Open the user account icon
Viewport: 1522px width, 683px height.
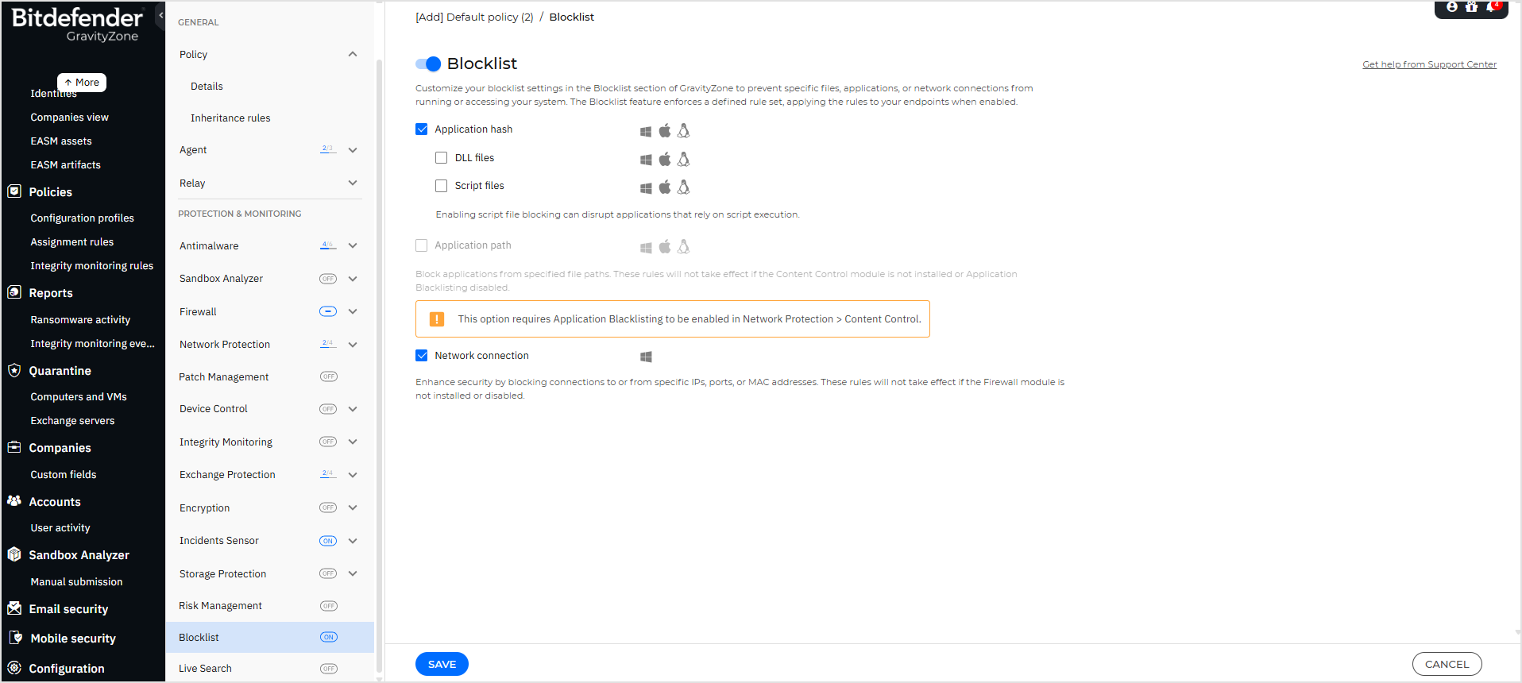tap(1452, 7)
